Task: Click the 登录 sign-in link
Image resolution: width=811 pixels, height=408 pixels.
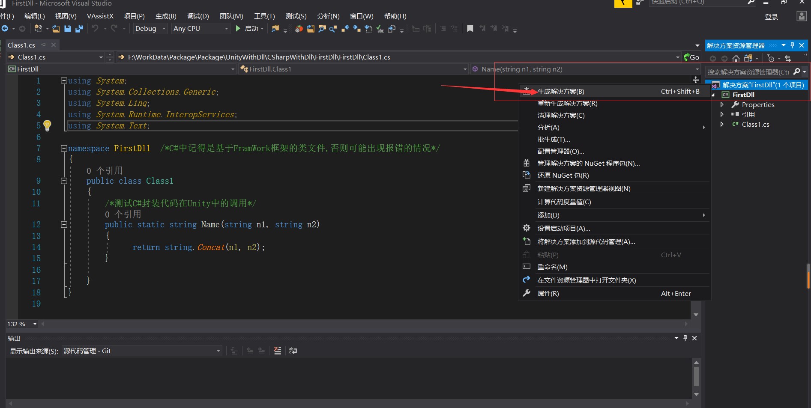Action: 771,17
